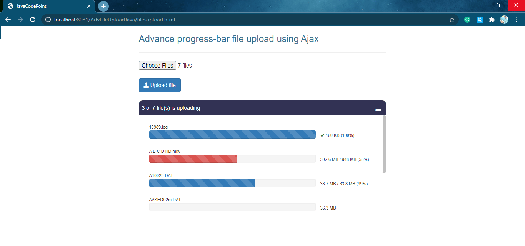Open a new browser tab with plus button
This screenshot has height=246, width=525.
pyautogui.click(x=103, y=6)
